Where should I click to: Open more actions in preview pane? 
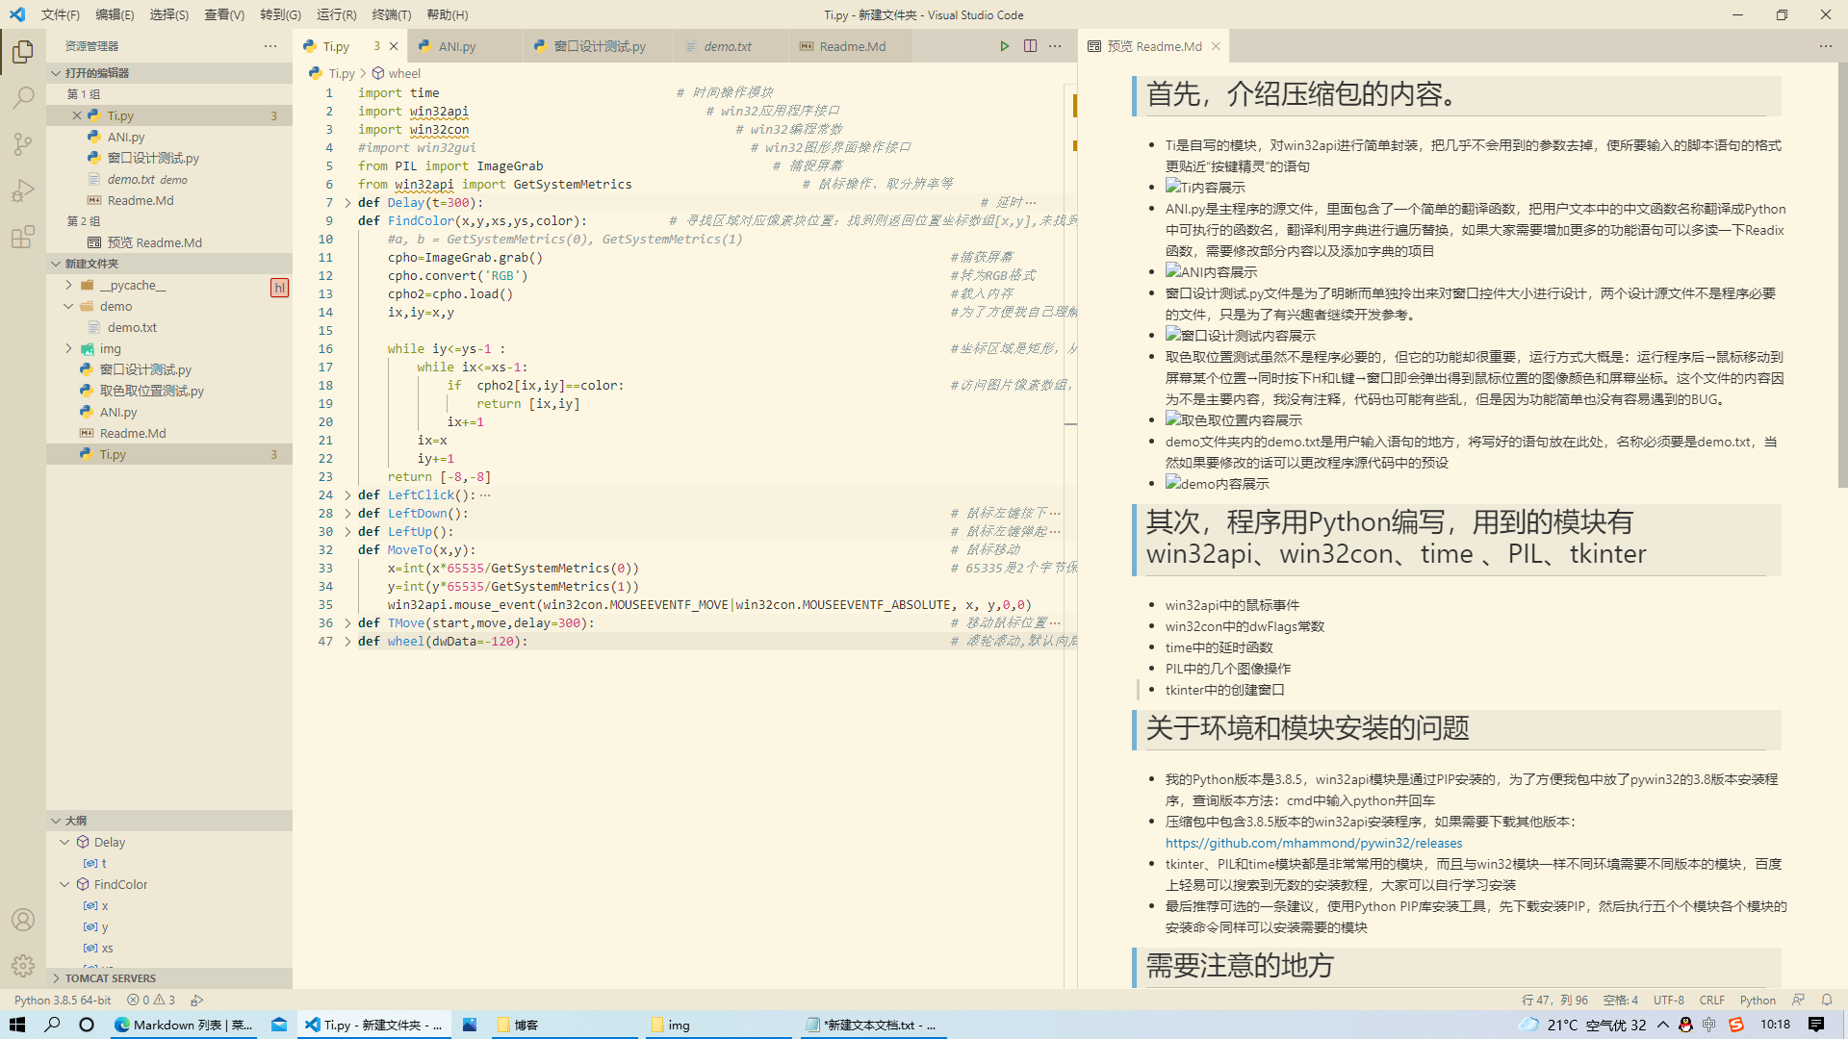tap(1826, 46)
